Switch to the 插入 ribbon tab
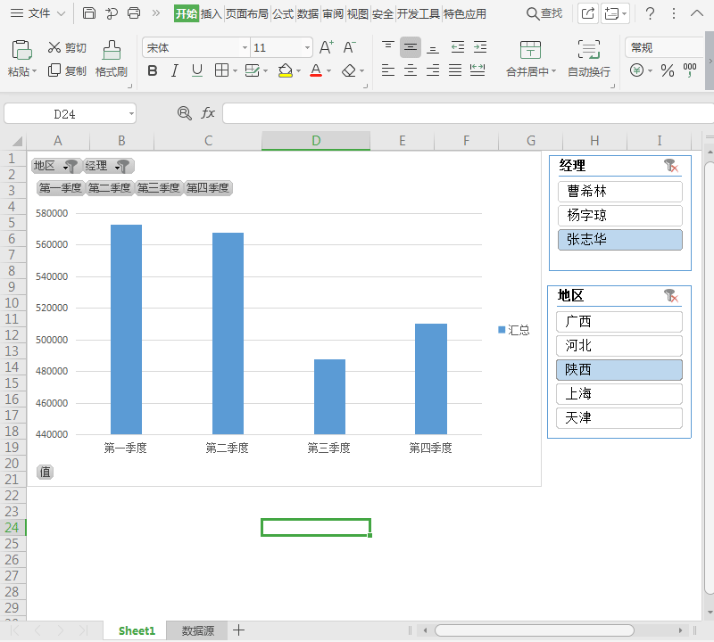The height and width of the screenshot is (642, 714). point(212,14)
